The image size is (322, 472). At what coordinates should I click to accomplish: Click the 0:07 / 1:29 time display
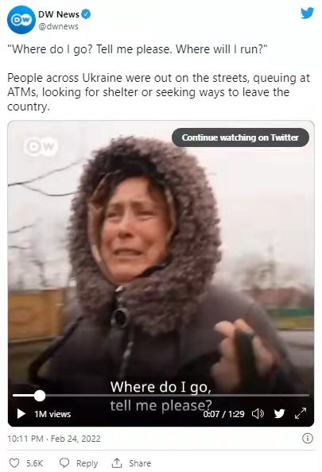point(223,414)
